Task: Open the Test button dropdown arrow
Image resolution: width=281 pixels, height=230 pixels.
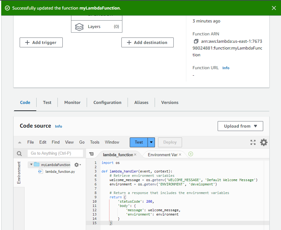Action: coord(151,142)
